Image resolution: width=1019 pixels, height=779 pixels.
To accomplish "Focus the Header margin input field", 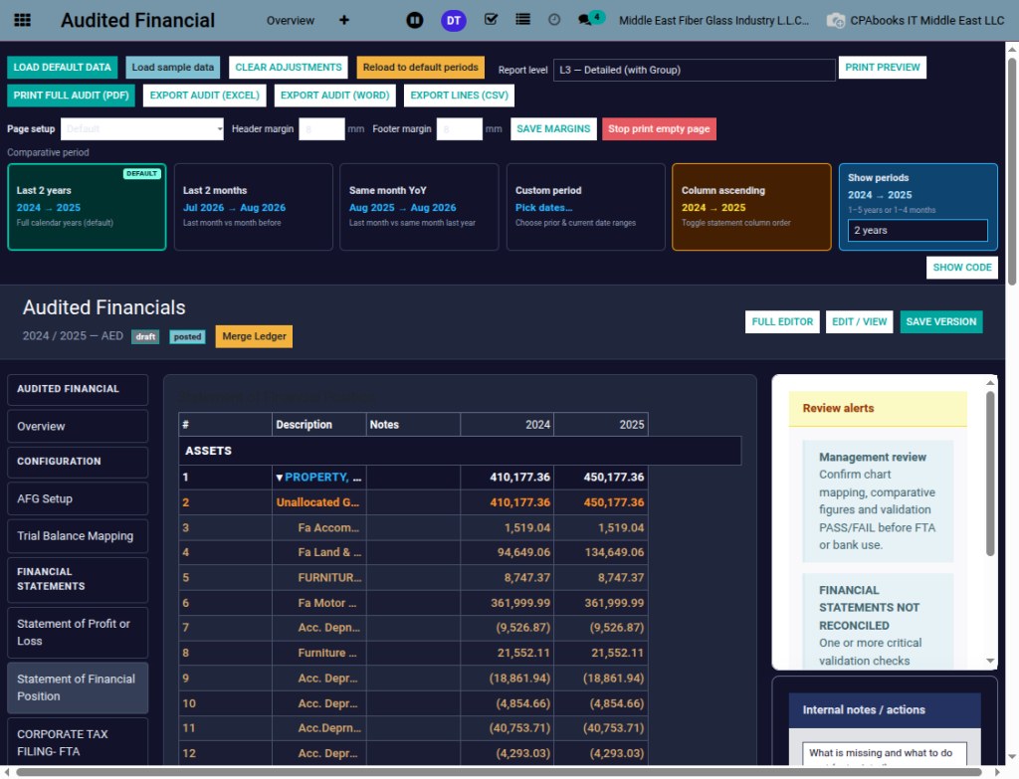I will [x=321, y=128].
